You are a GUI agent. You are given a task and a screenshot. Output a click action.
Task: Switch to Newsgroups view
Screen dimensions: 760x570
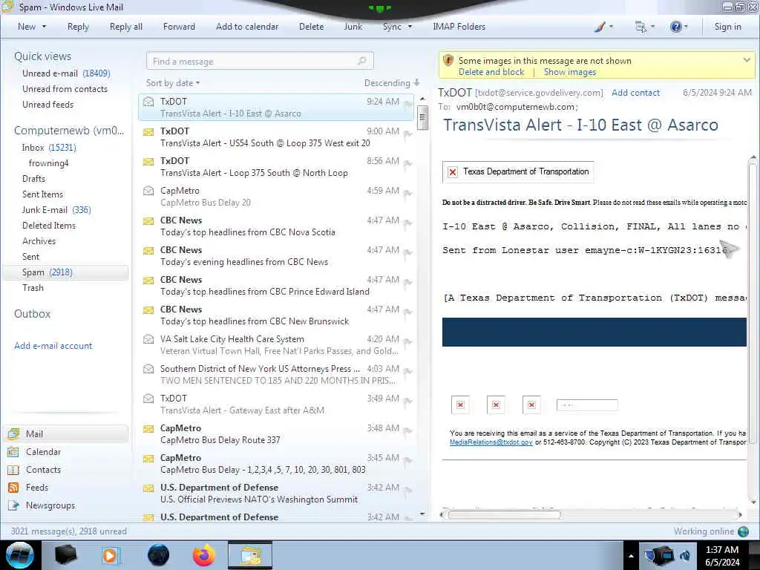[50, 505]
